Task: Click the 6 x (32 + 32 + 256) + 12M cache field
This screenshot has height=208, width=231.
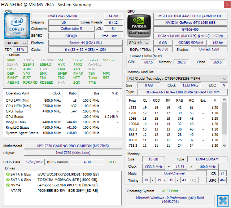Action: 86,50
